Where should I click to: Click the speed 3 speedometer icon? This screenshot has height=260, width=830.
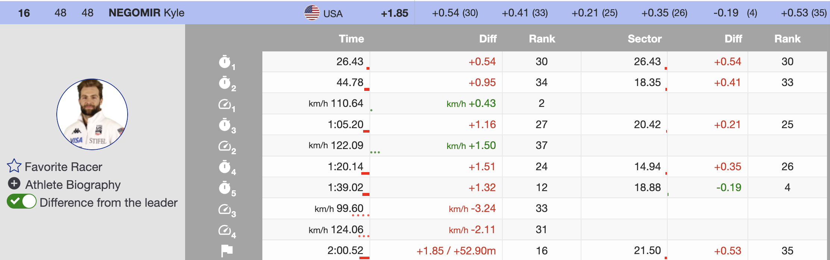coord(225,209)
